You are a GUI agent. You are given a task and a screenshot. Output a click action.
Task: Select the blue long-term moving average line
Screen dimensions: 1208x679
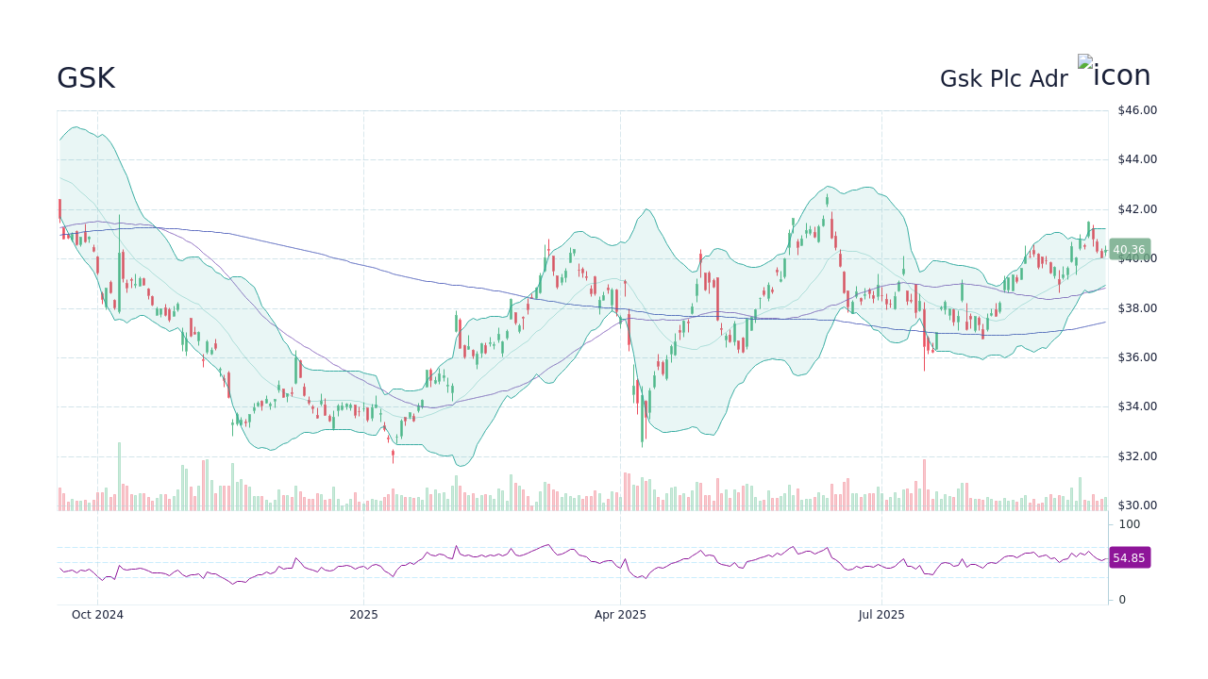pyautogui.click(x=472, y=286)
